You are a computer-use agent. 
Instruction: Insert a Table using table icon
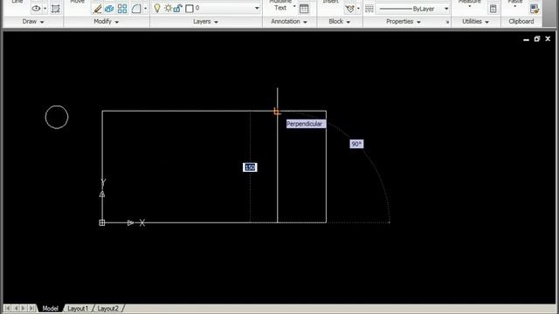(304, 9)
